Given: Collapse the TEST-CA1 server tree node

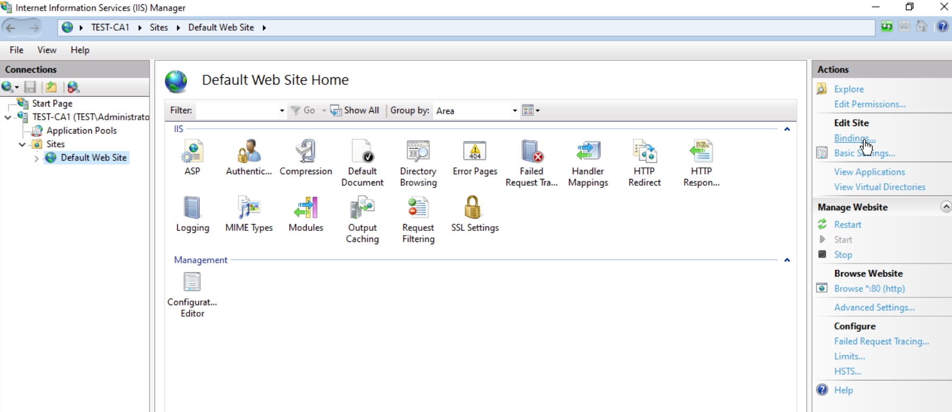Looking at the screenshot, I should click(8, 117).
